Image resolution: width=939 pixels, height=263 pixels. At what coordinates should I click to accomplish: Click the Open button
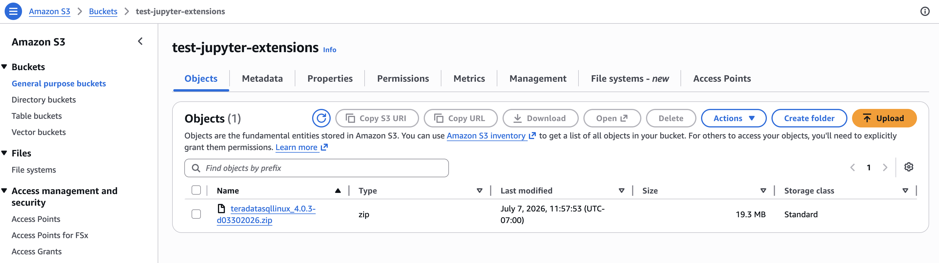(x=612, y=118)
